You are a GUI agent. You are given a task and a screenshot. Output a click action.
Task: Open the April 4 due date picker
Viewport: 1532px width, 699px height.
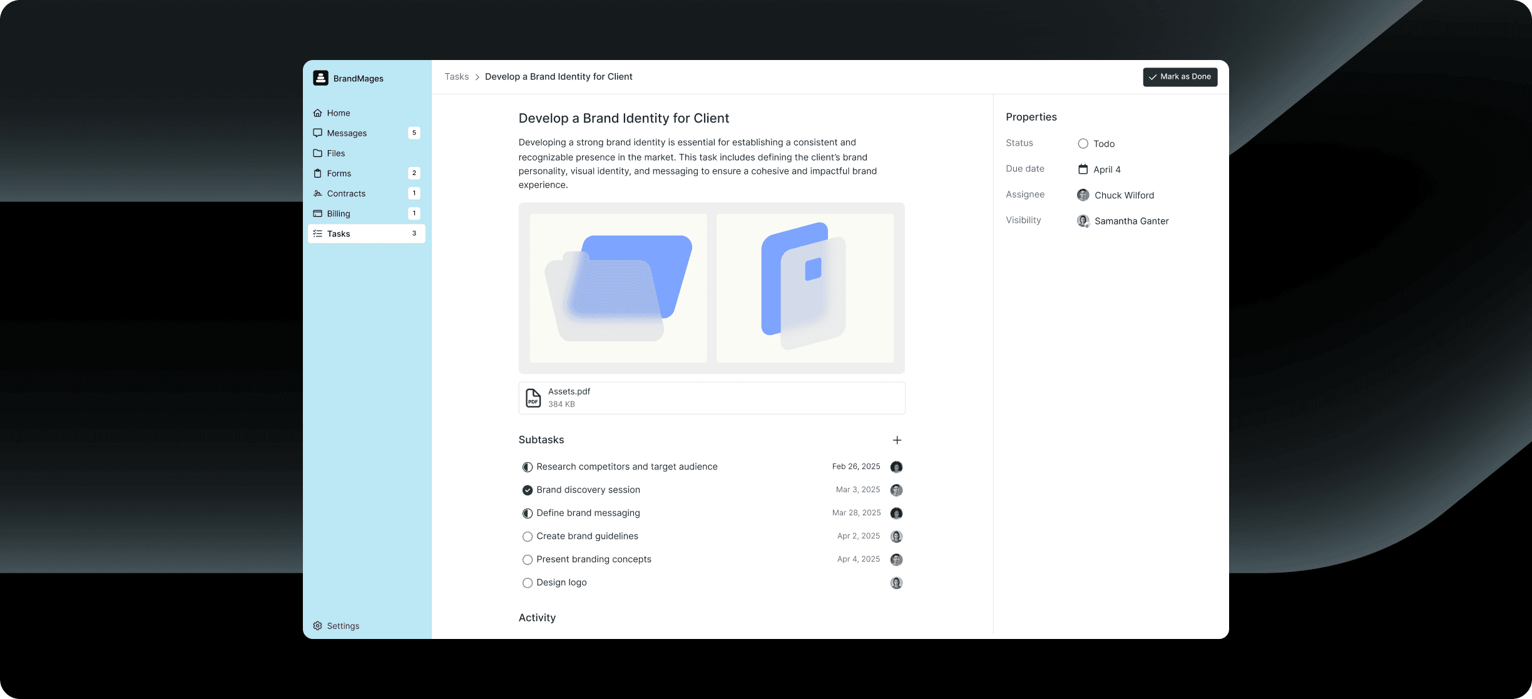[x=1106, y=169]
